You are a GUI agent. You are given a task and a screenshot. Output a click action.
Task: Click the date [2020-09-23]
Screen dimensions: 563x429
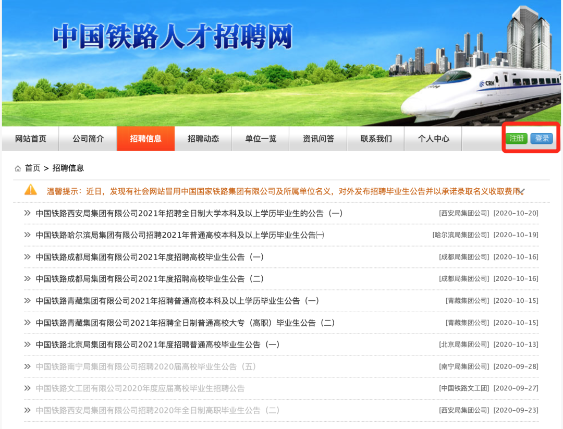point(516,410)
